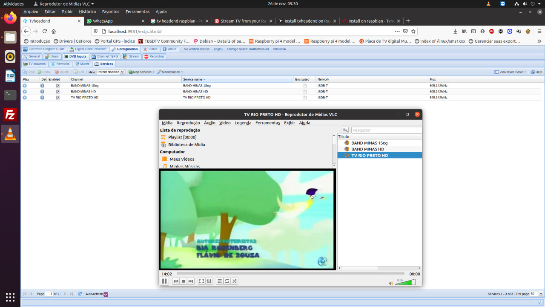Switch to the Muxes tab
This screenshot has height=307, width=545.
(82, 64)
